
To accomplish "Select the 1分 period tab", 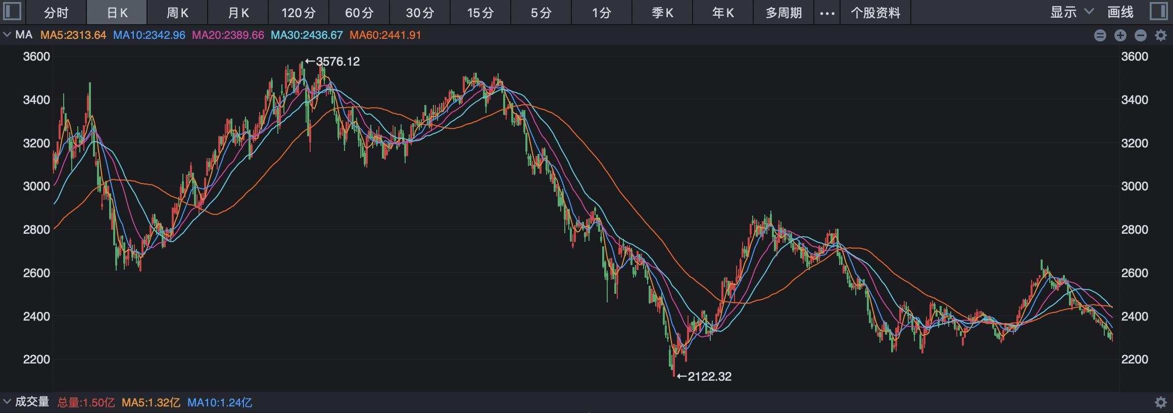I will pyautogui.click(x=602, y=13).
